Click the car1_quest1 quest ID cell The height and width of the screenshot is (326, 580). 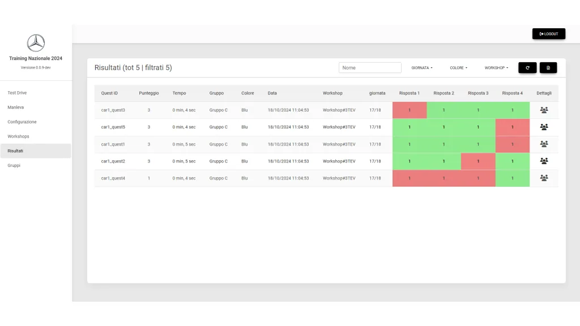(x=113, y=144)
